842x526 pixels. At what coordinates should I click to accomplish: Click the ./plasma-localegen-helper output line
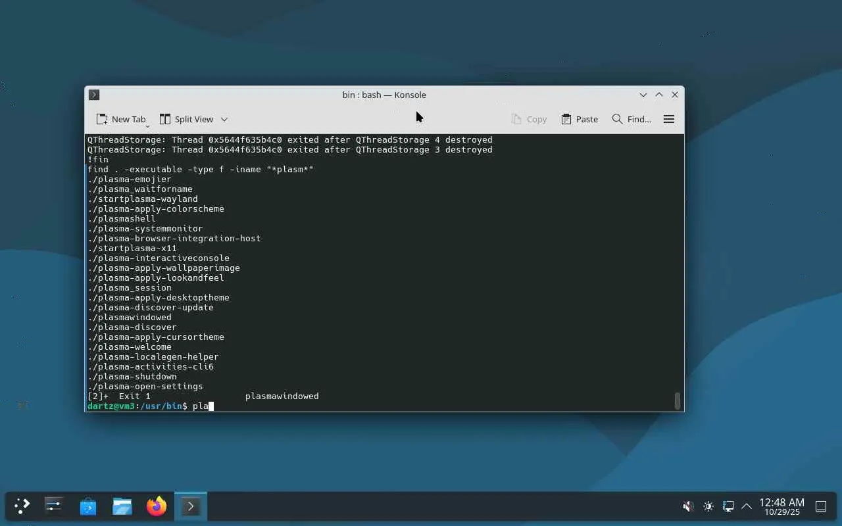pyautogui.click(x=153, y=357)
